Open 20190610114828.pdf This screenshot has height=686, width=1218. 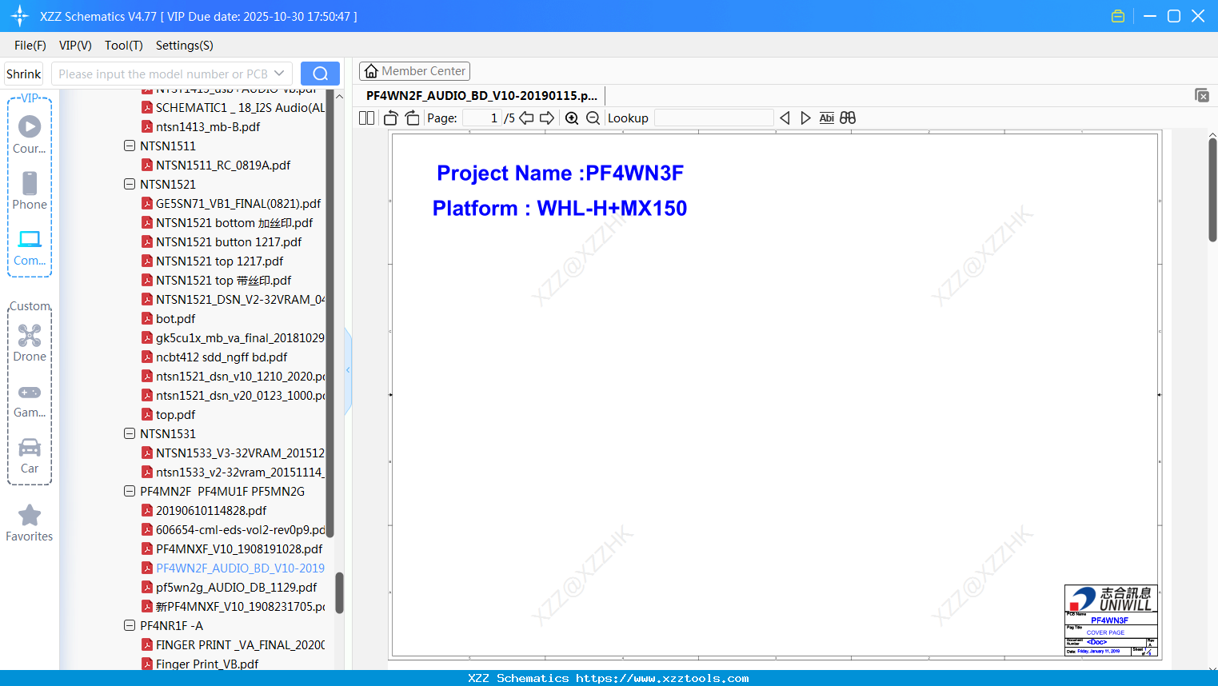coord(211,510)
